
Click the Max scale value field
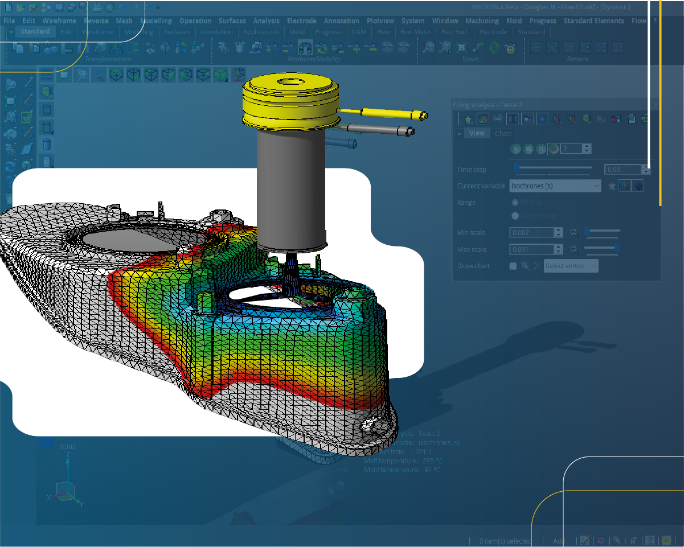(x=532, y=249)
